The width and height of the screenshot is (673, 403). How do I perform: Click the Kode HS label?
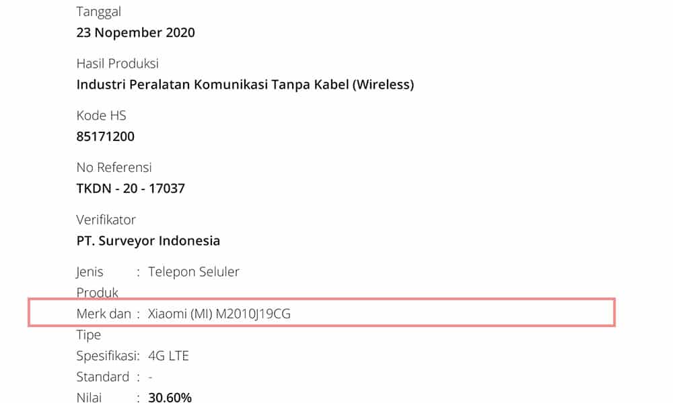point(102,116)
